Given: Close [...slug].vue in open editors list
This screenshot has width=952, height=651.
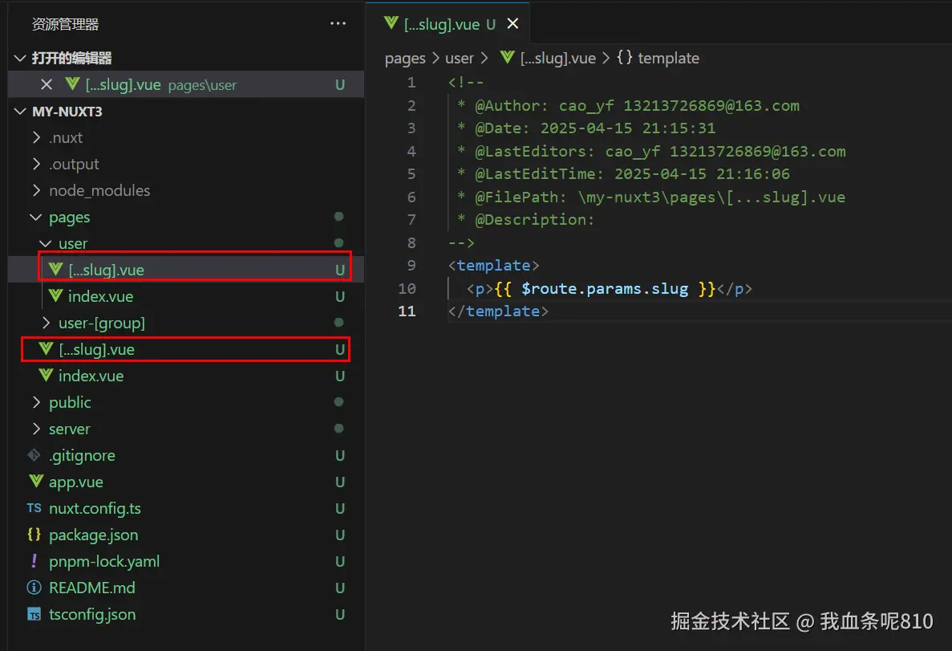Looking at the screenshot, I should click(x=47, y=84).
